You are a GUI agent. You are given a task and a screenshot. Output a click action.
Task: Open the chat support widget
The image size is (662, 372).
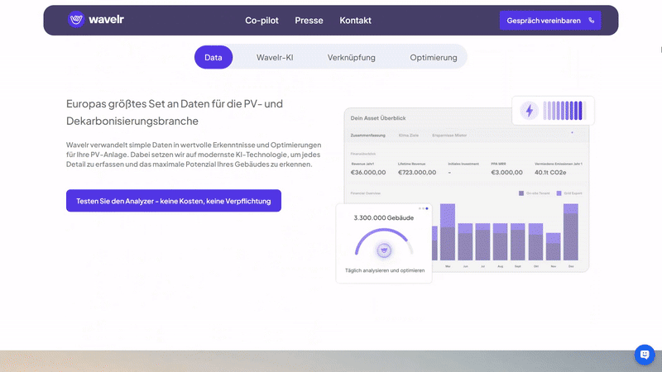[x=645, y=355]
